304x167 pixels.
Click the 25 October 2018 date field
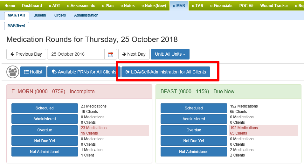point(76,54)
